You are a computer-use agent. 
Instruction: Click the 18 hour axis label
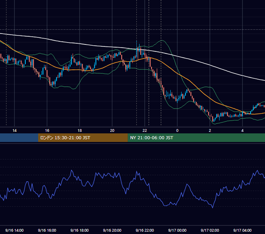(79, 131)
